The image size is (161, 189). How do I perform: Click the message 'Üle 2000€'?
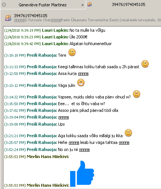coord(78,37)
